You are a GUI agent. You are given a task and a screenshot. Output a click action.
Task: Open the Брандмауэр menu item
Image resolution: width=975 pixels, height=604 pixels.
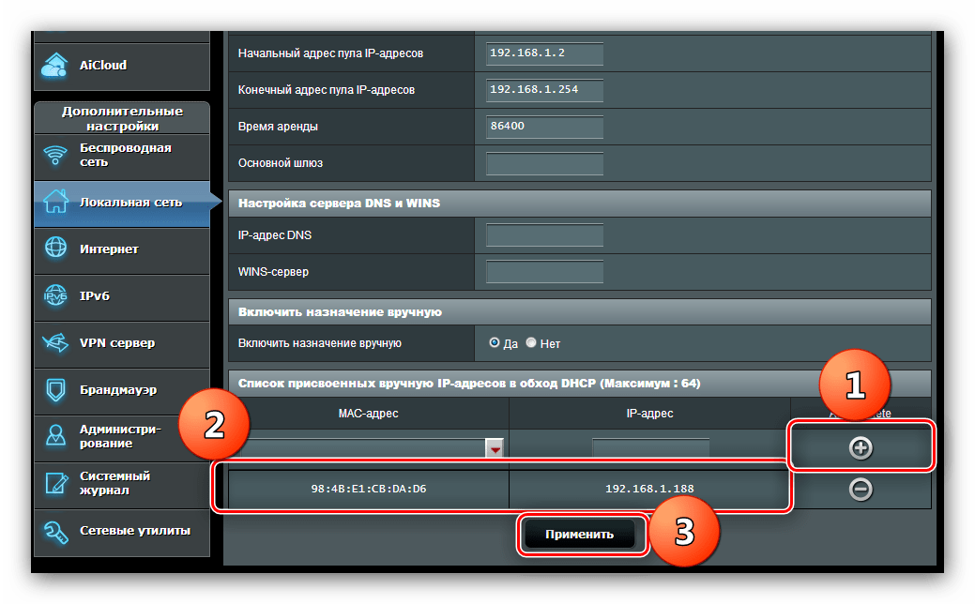click(x=122, y=391)
